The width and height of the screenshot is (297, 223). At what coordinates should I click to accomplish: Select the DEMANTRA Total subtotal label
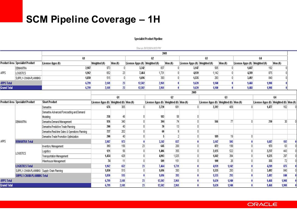(24, 142)
